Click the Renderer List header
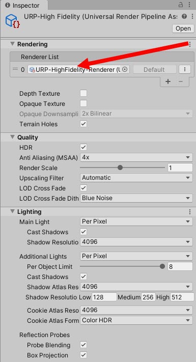 (102, 57)
